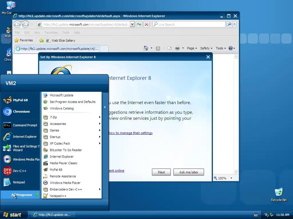Open Internet Explorer in start menu left pane
Screen dimensions: 293x219
[20, 137]
